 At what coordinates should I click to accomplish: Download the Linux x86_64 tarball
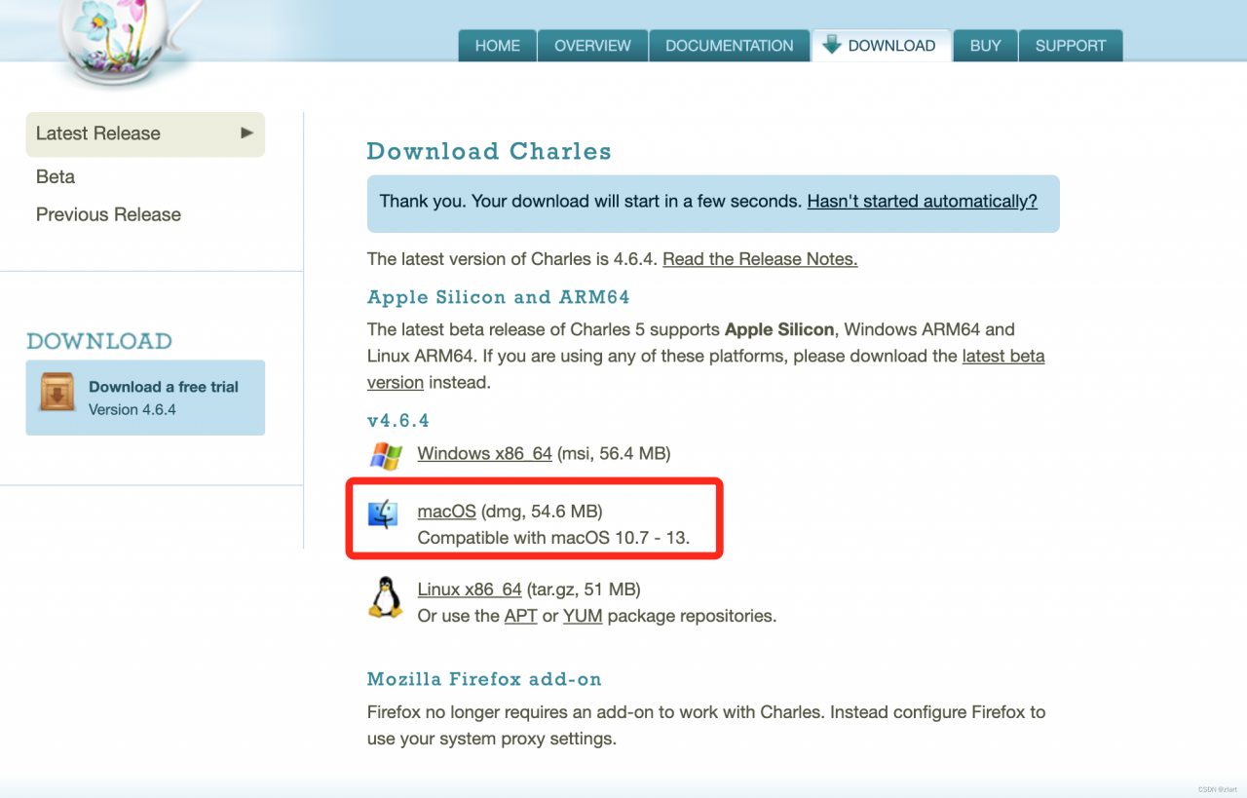point(470,589)
